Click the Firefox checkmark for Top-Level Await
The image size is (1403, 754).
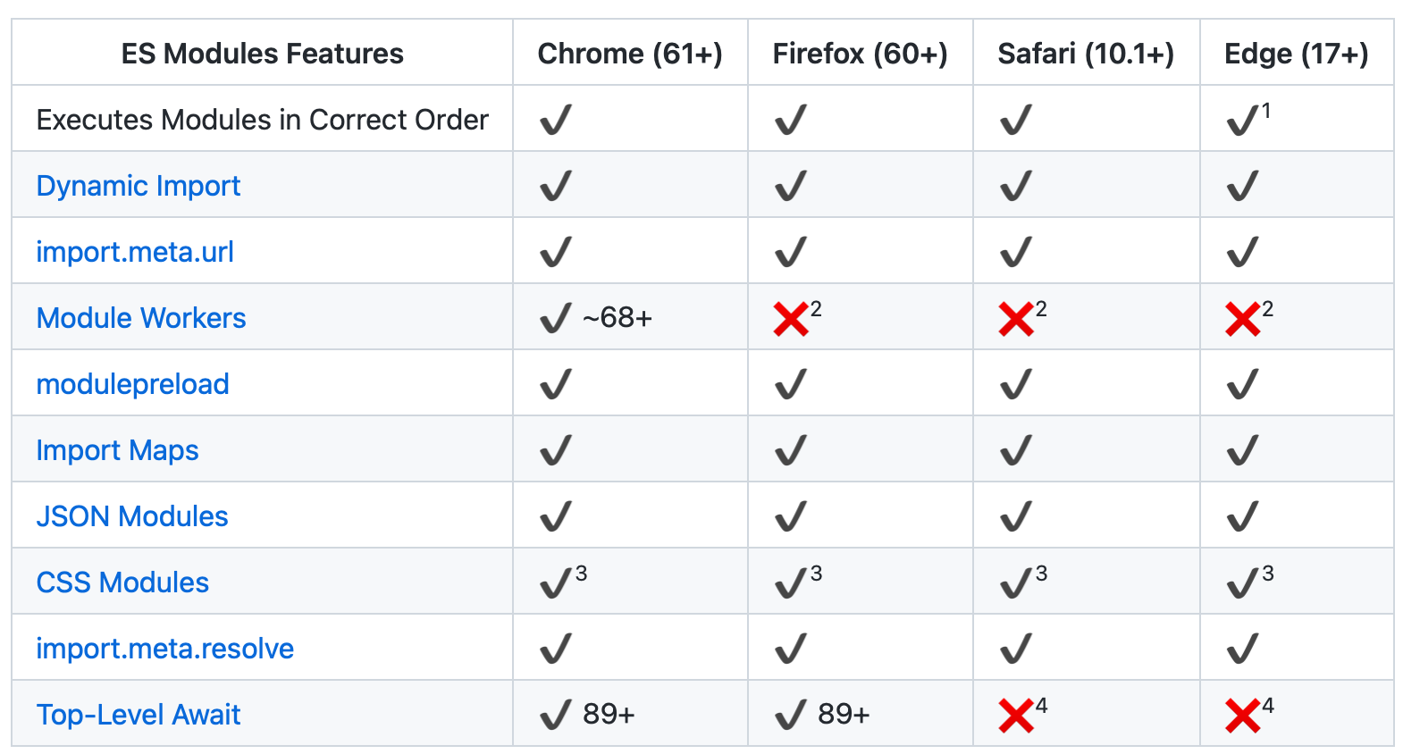click(x=791, y=715)
